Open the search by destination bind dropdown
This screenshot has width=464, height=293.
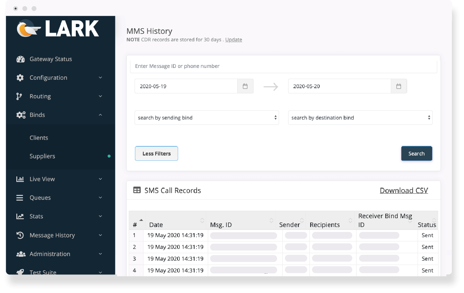click(x=360, y=118)
